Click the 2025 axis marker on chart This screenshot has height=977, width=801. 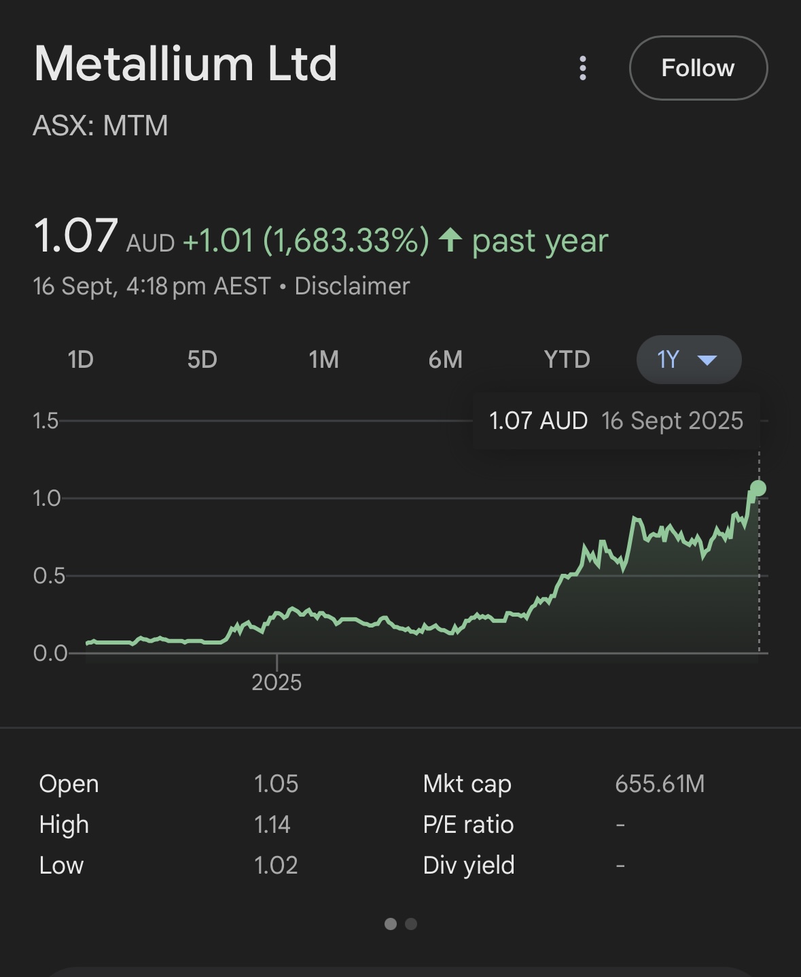[x=277, y=681]
